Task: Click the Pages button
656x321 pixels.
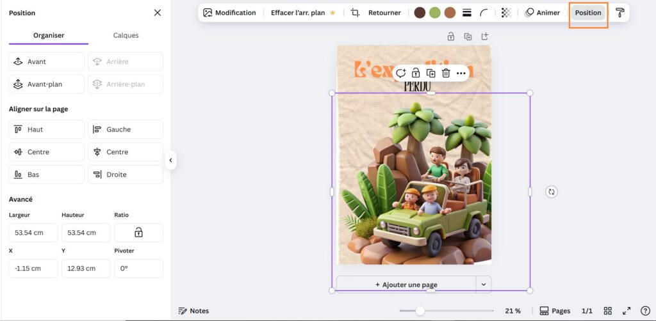Action: [555, 311]
